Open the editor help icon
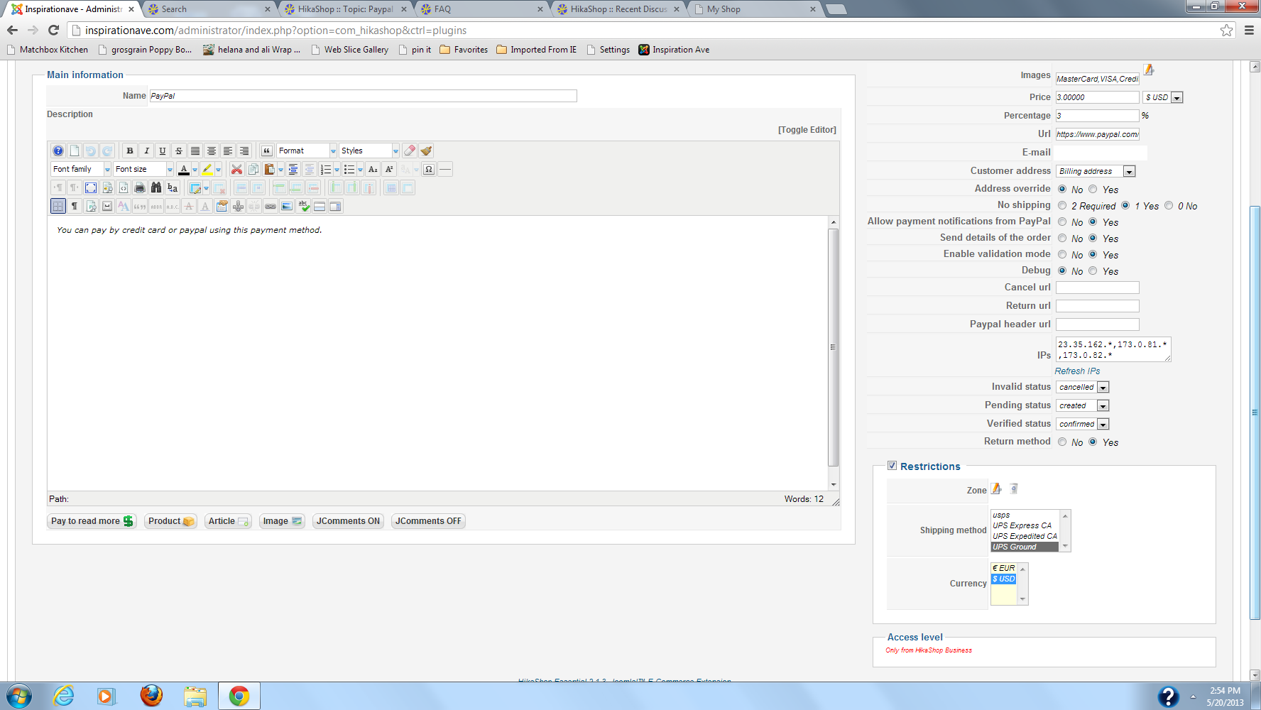Image resolution: width=1261 pixels, height=710 pixels. (58, 151)
